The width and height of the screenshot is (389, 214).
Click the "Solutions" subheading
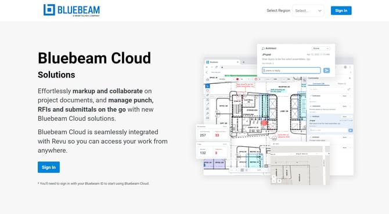click(56, 75)
